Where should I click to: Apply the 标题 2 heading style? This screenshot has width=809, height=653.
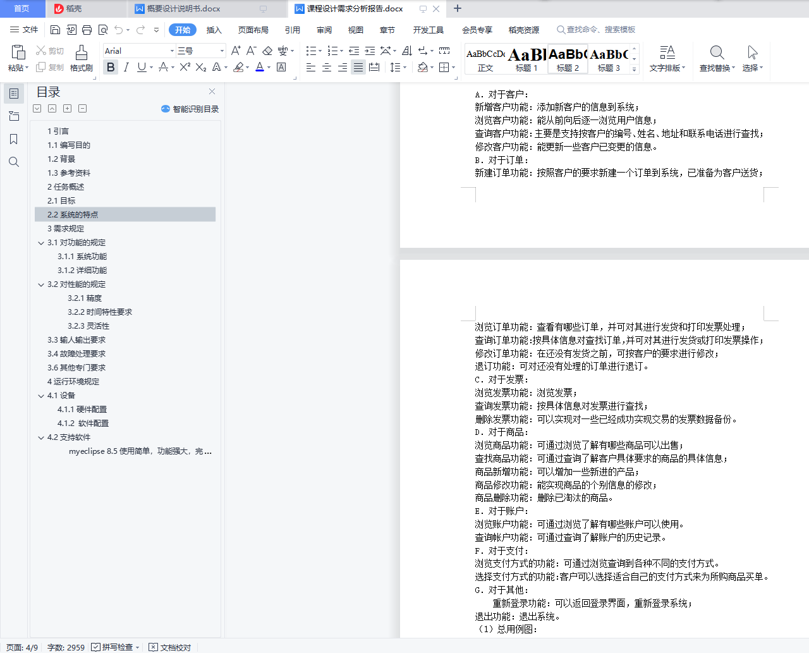pyautogui.click(x=568, y=59)
